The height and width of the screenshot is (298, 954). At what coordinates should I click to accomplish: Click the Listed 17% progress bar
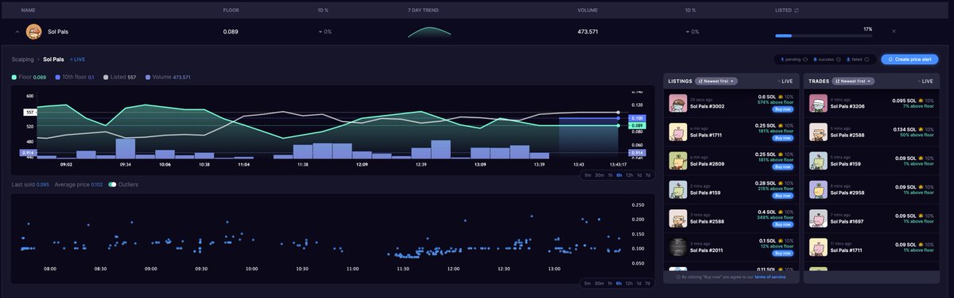coord(824,36)
